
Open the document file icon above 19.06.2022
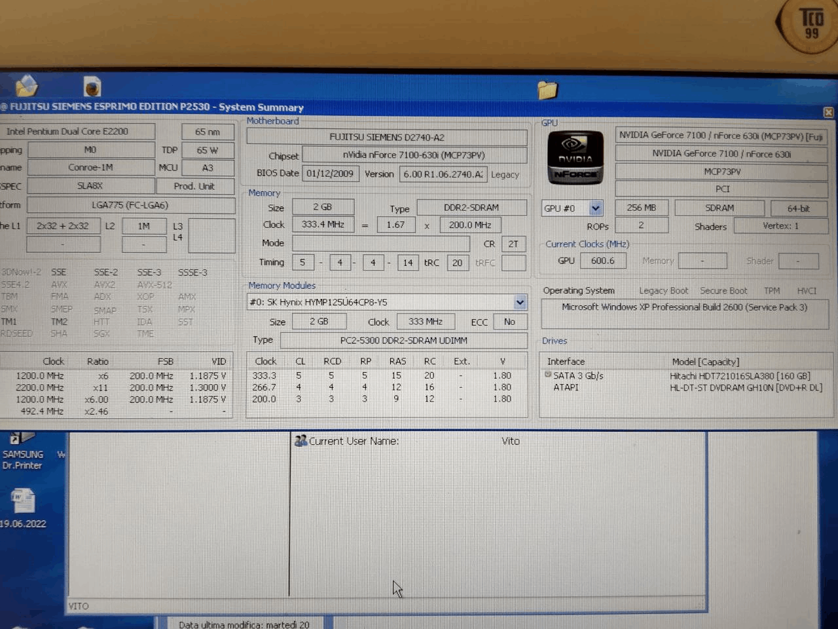coord(23,501)
